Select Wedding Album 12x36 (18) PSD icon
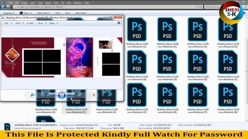 pyautogui.click(x=137, y=62)
